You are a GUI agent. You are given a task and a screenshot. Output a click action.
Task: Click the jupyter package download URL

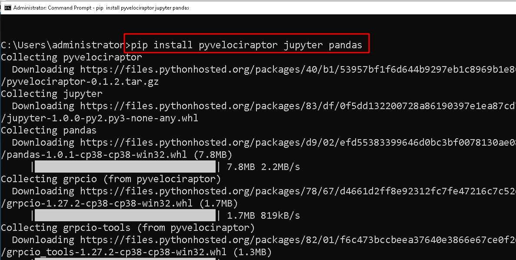[296, 106]
